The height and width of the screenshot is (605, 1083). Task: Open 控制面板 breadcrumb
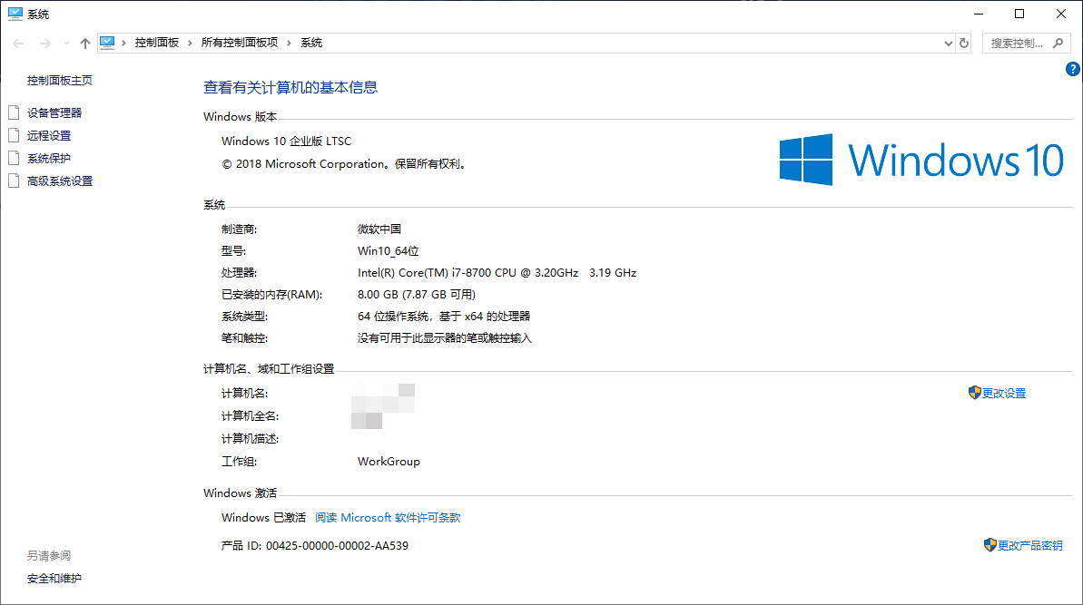tap(157, 43)
